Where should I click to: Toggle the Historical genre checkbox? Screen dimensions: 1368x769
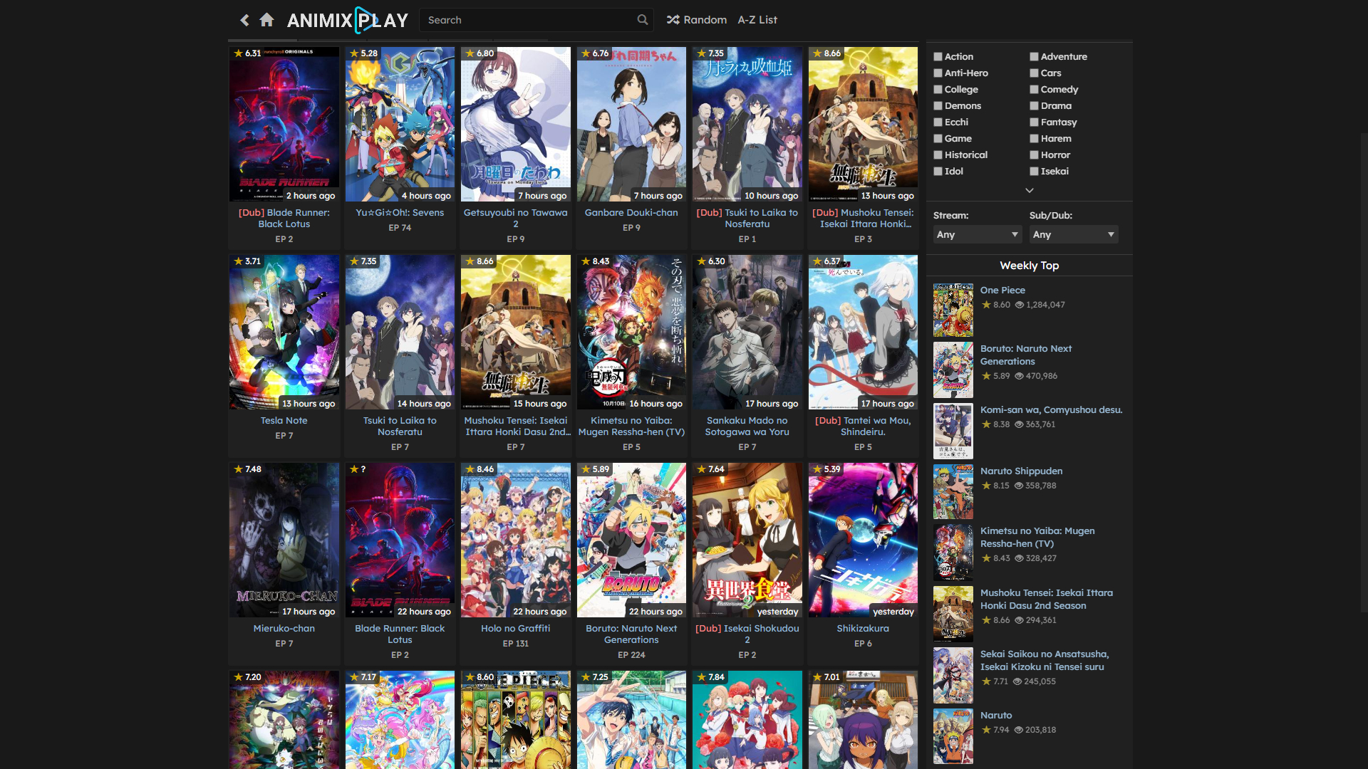(938, 155)
